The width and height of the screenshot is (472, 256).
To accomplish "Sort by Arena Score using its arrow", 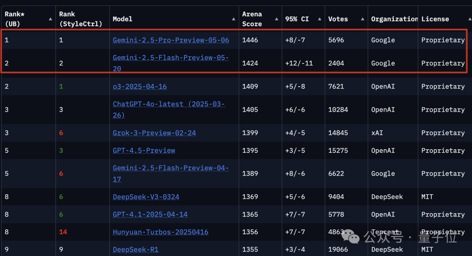I will (276, 19).
